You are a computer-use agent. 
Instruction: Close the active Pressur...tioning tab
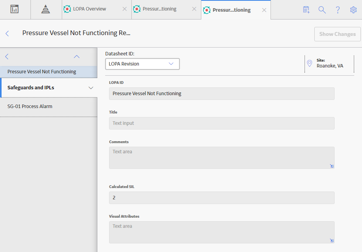(x=264, y=10)
